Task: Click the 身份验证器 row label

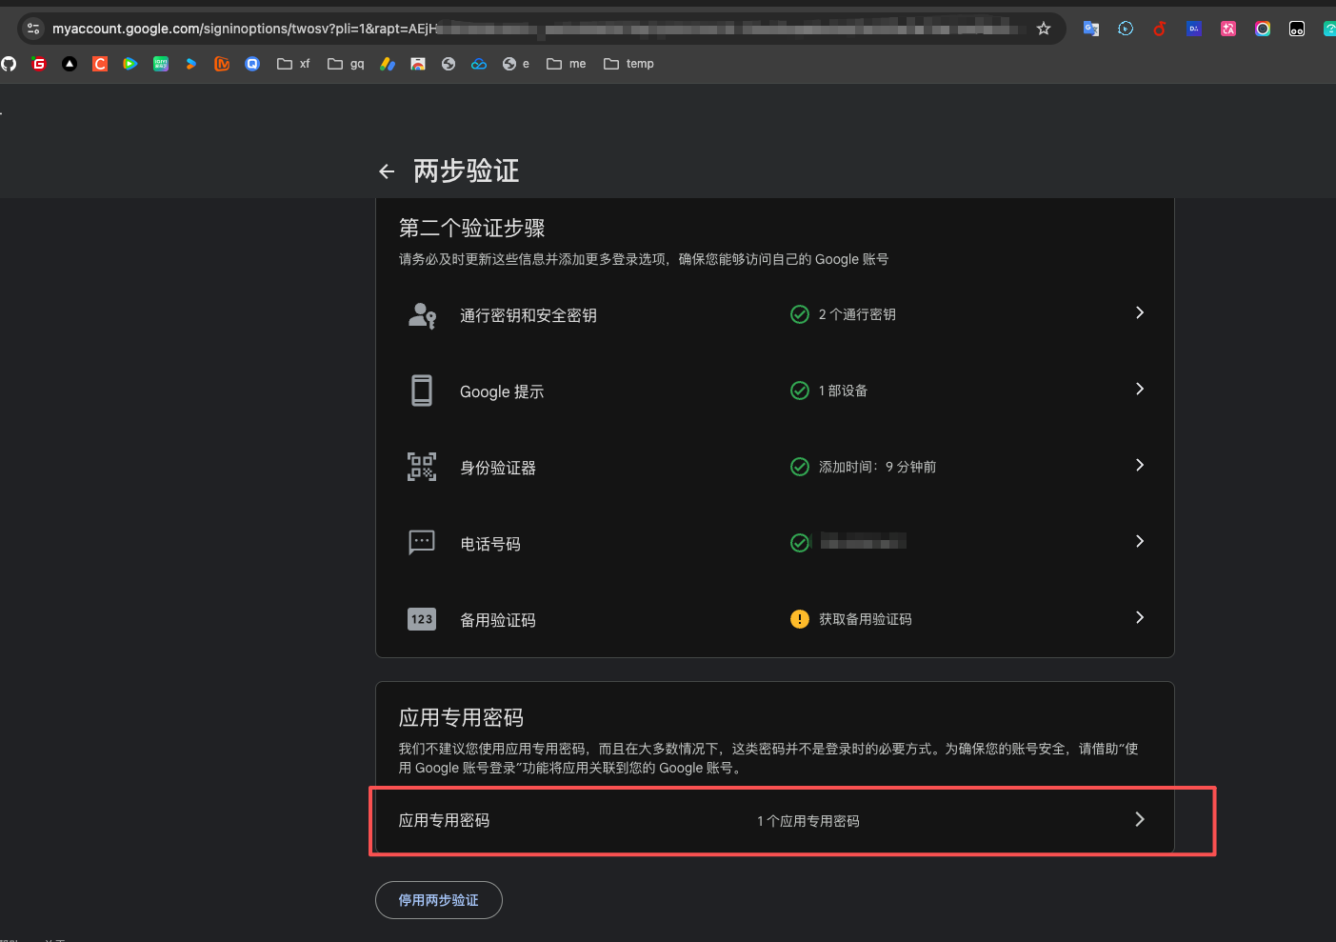Action: (498, 468)
